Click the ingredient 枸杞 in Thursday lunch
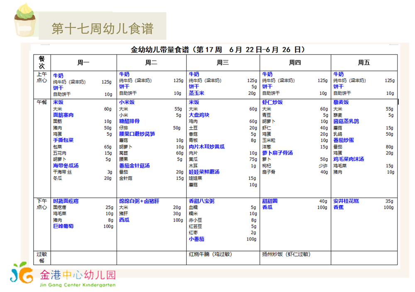Viewport: 415px width, 292px height. pyautogui.click(x=266, y=166)
